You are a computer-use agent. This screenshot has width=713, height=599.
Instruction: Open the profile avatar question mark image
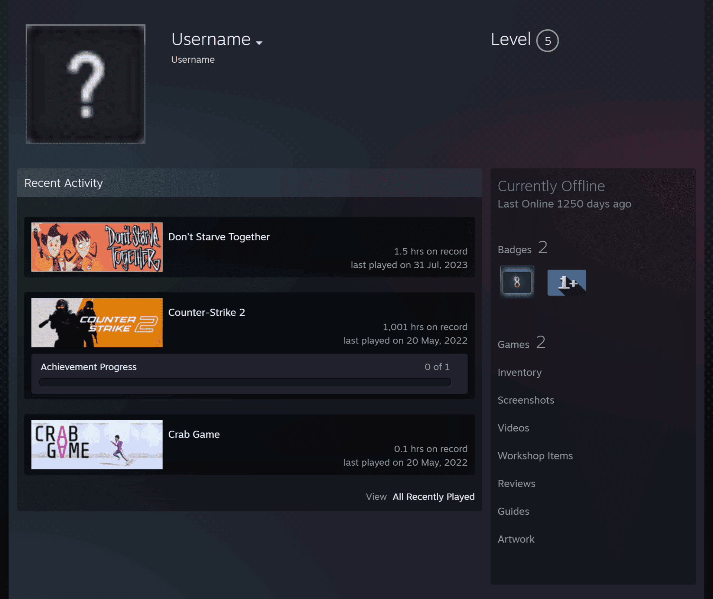click(85, 84)
